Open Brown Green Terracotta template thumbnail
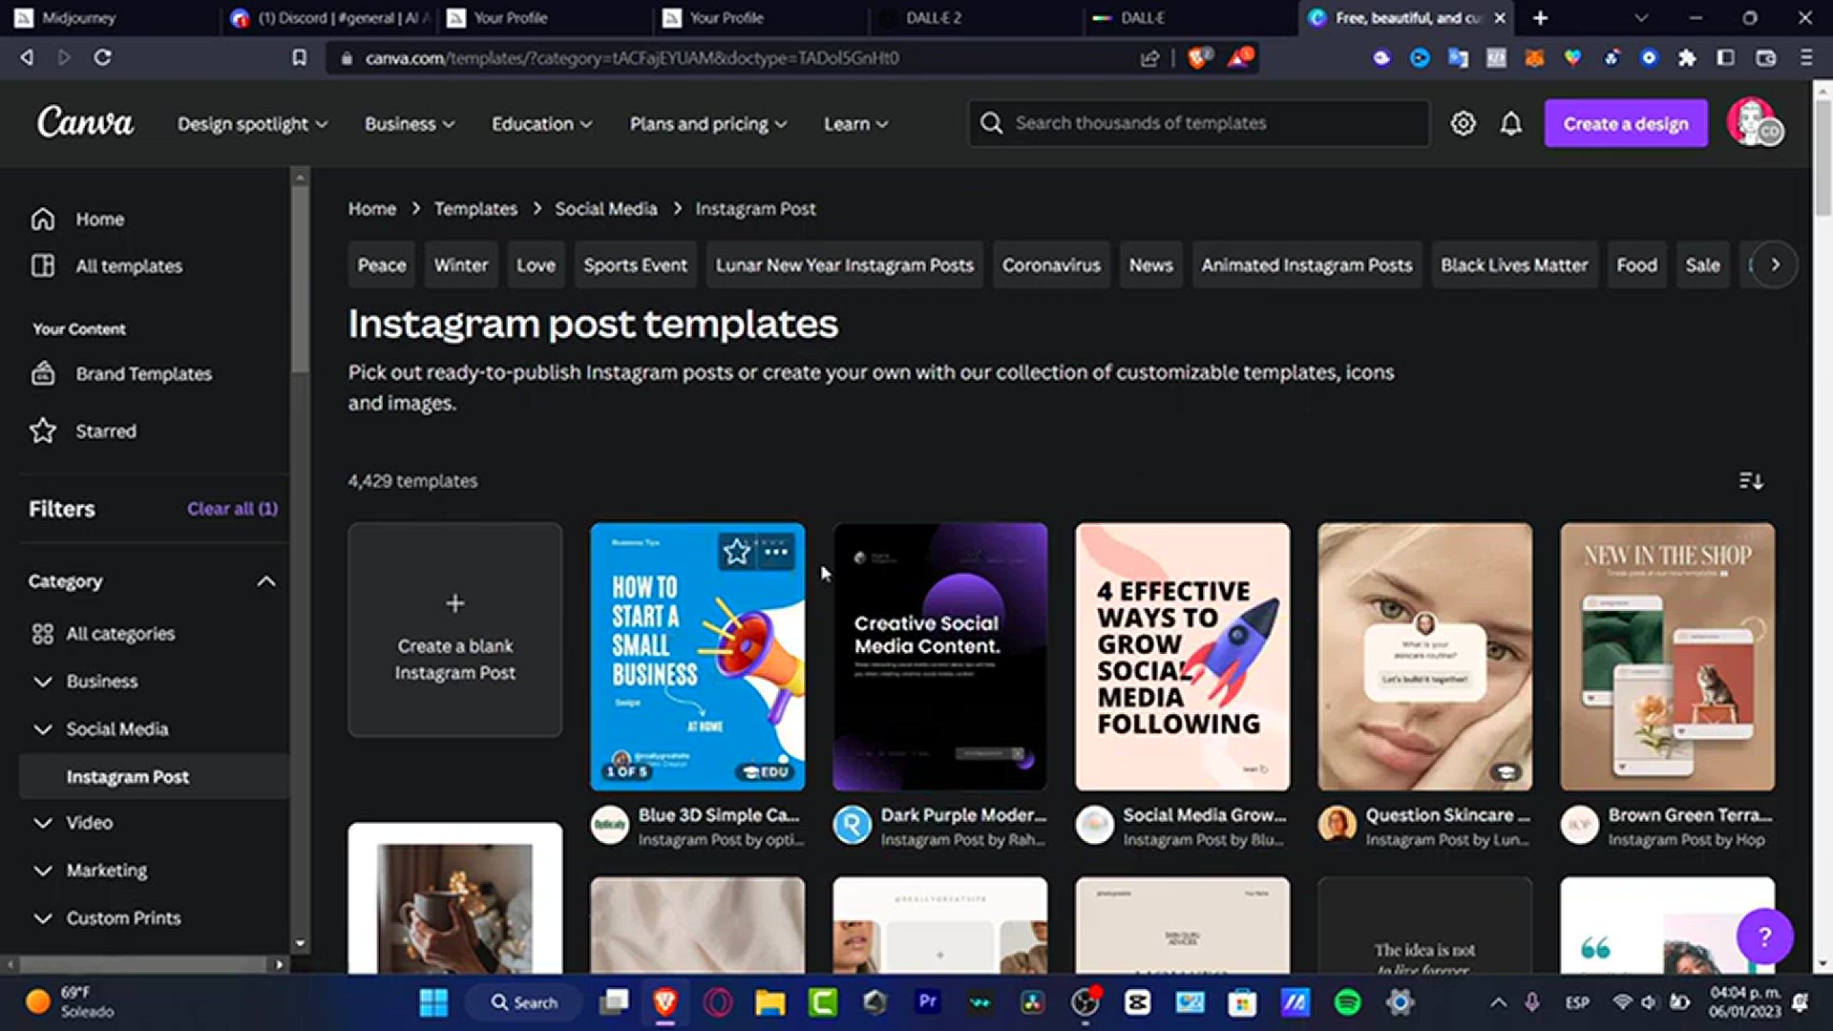Image resolution: width=1833 pixels, height=1031 pixels. [x=1668, y=657]
